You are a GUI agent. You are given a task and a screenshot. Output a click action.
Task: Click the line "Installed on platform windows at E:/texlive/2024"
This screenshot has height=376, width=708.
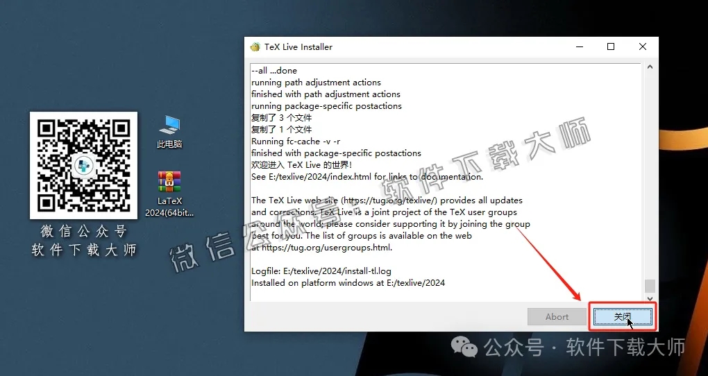pos(348,283)
